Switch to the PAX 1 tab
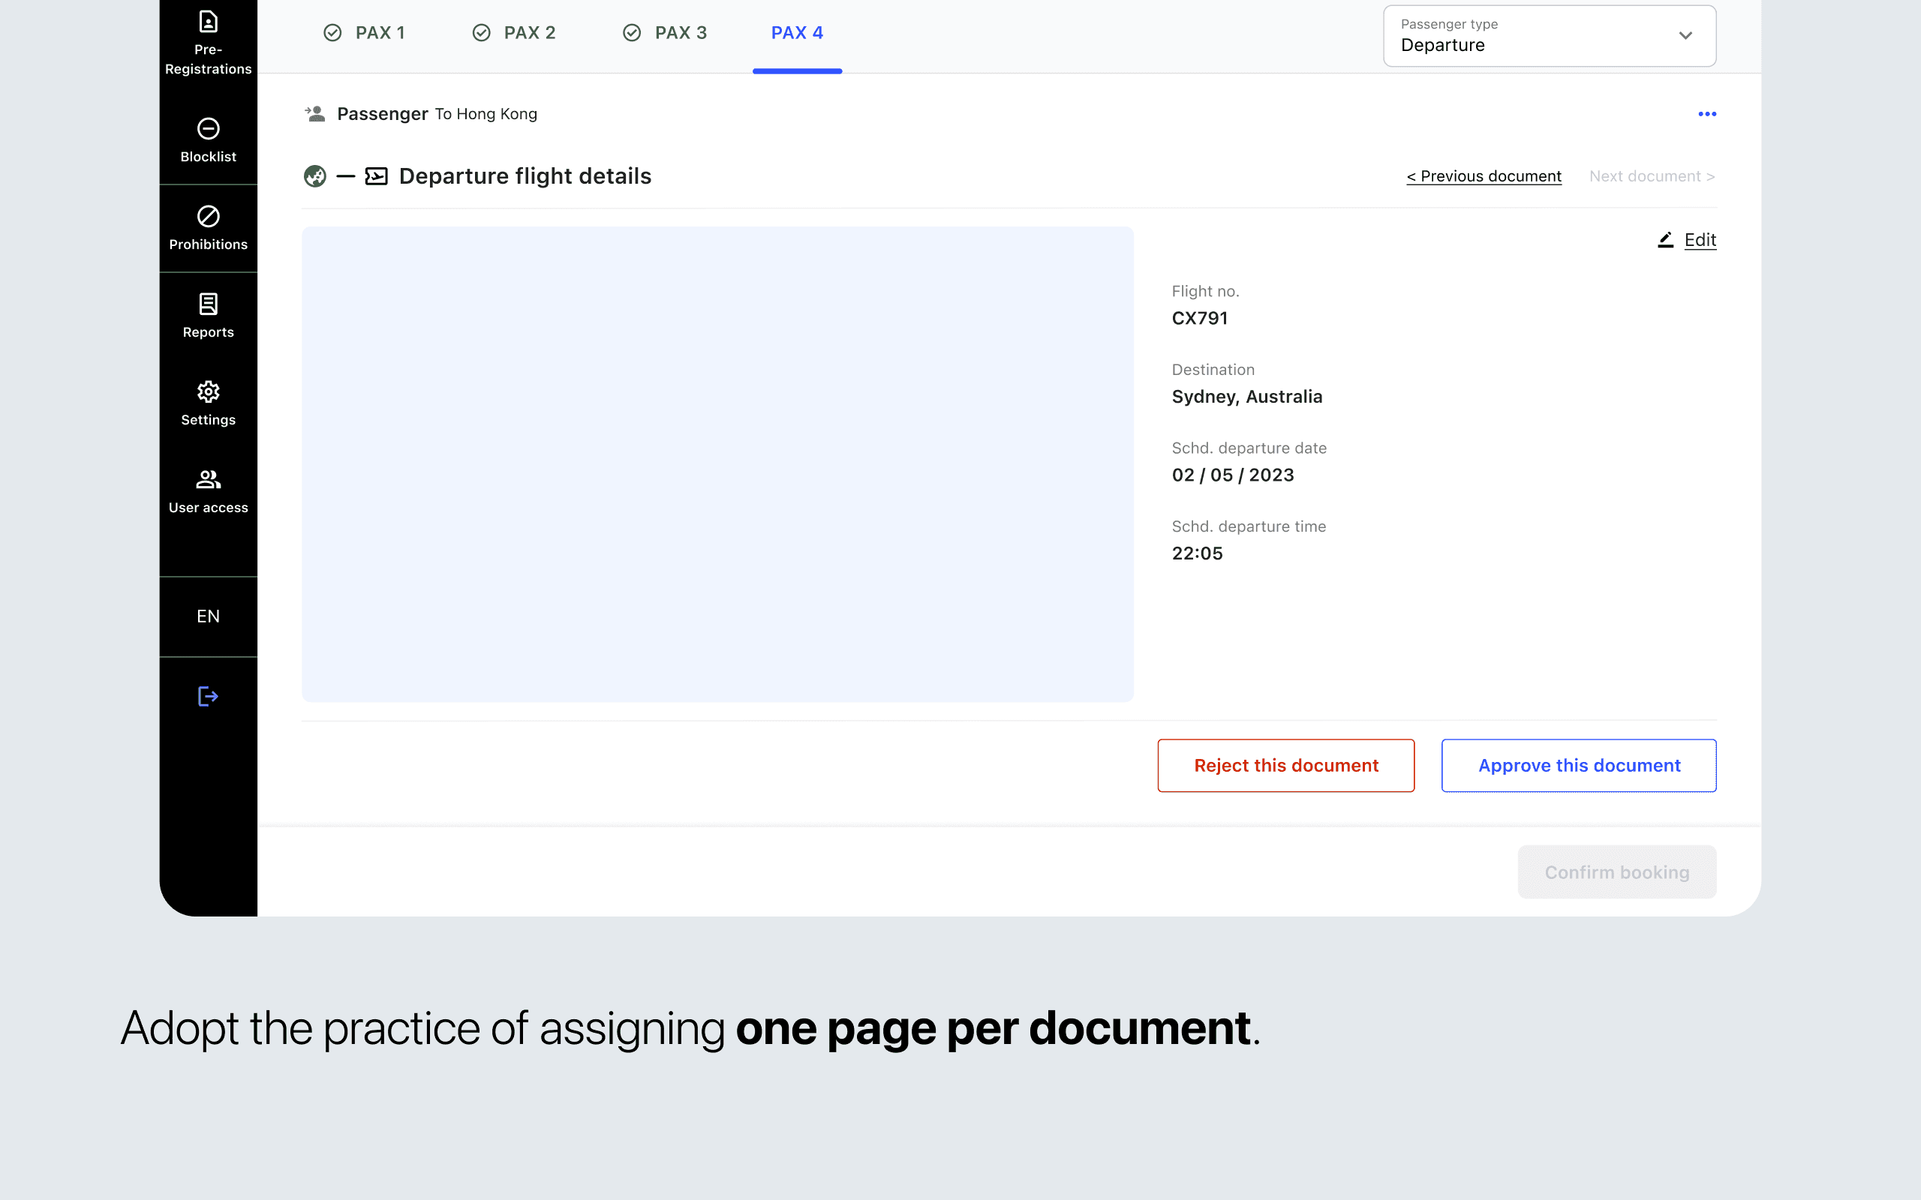The height and width of the screenshot is (1200, 1921). coord(365,33)
